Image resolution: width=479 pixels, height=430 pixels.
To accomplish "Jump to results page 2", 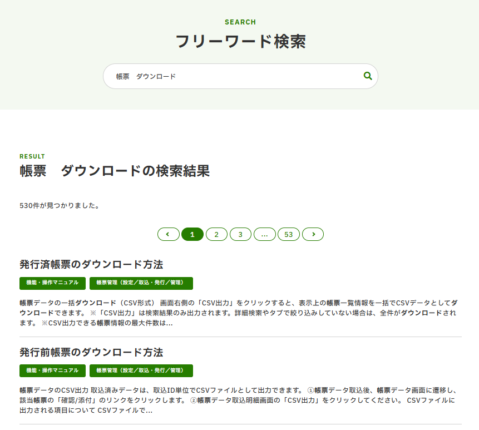I will click(x=216, y=234).
